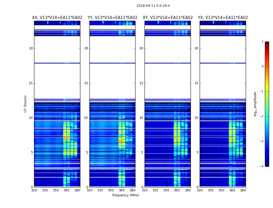
Task: Click the "335" frequency tick of XX panel
Action: click(45, 190)
